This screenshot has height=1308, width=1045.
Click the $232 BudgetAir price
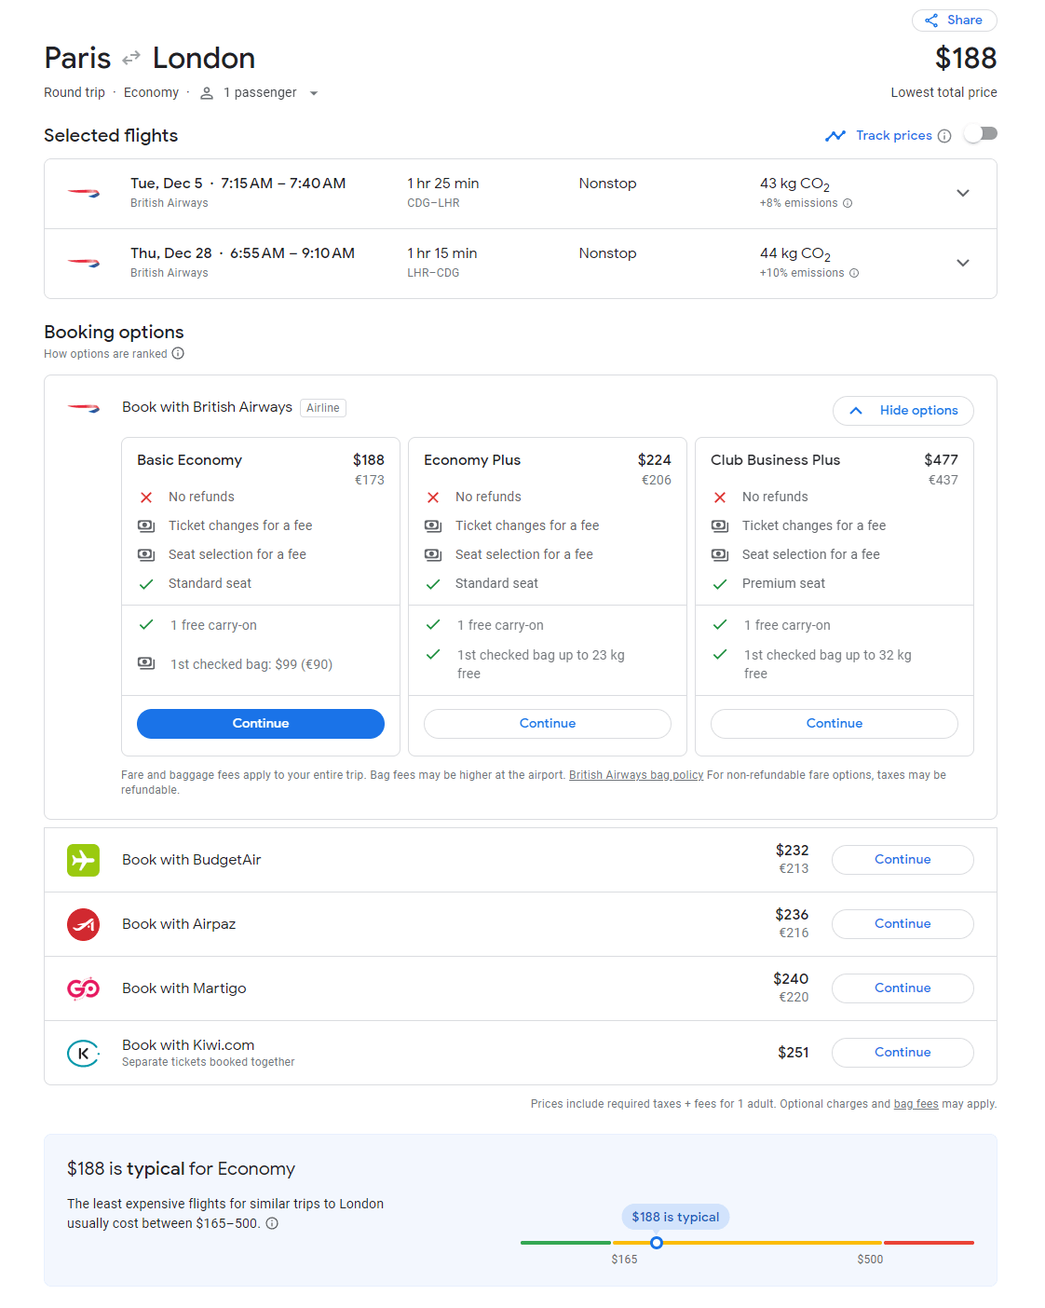click(x=792, y=851)
